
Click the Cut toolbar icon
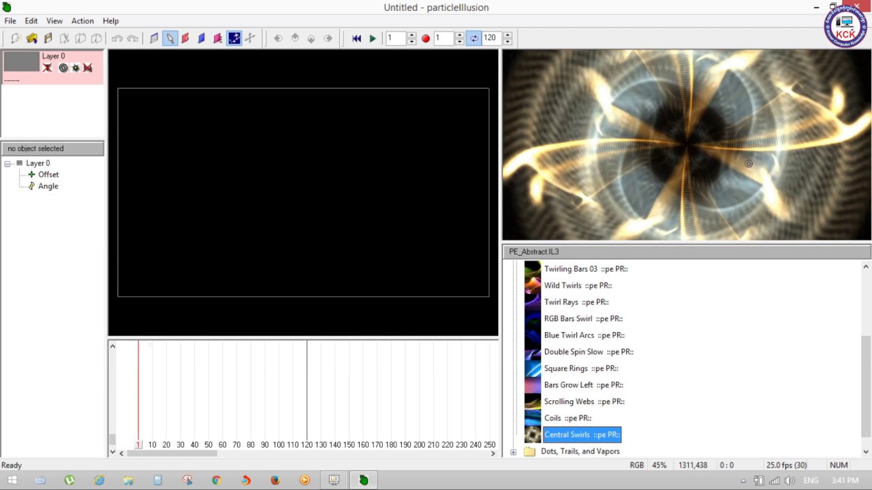click(x=64, y=39)
